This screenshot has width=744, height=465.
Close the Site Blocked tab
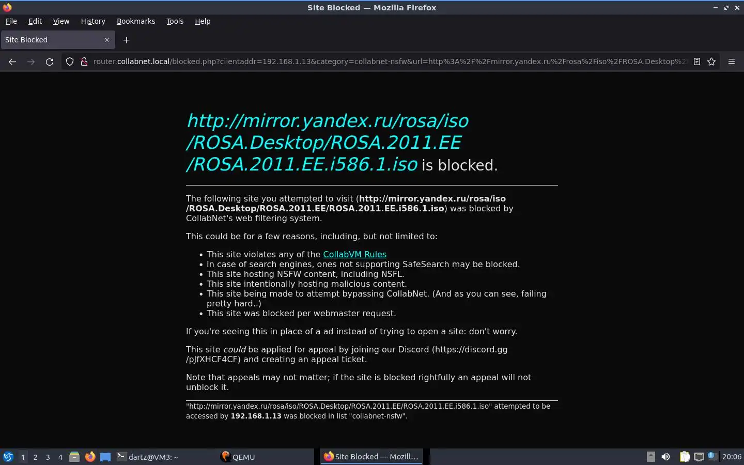tap(107, 40)
